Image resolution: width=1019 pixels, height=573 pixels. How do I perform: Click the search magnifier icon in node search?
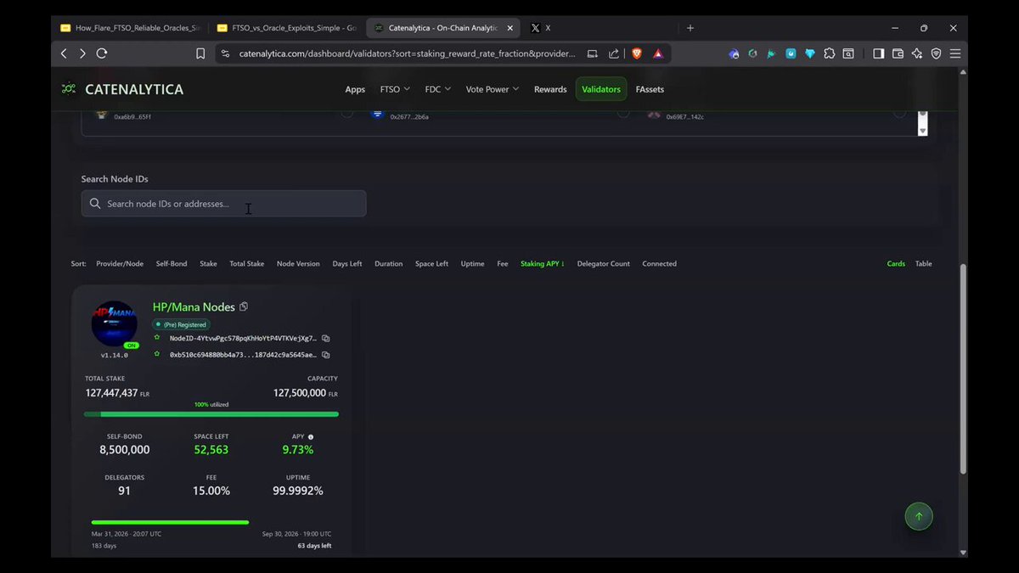[x=95, y=204]
